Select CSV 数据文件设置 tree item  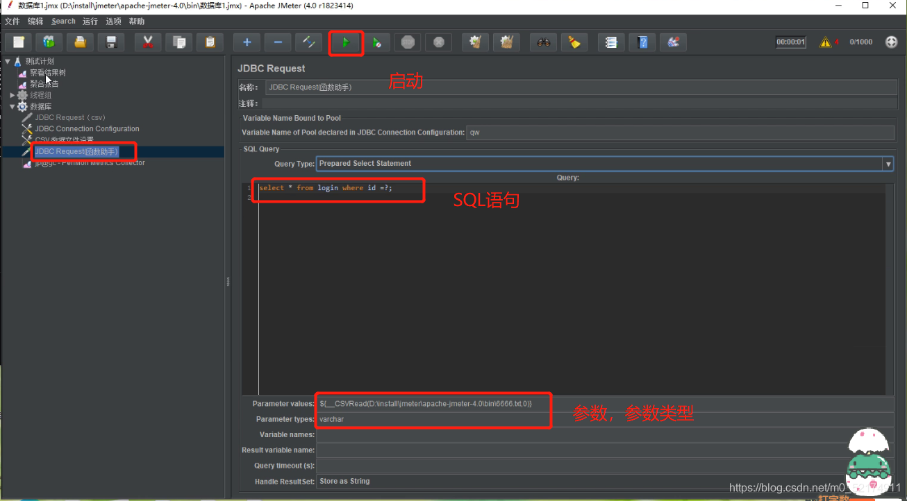[x=64, y=139]
